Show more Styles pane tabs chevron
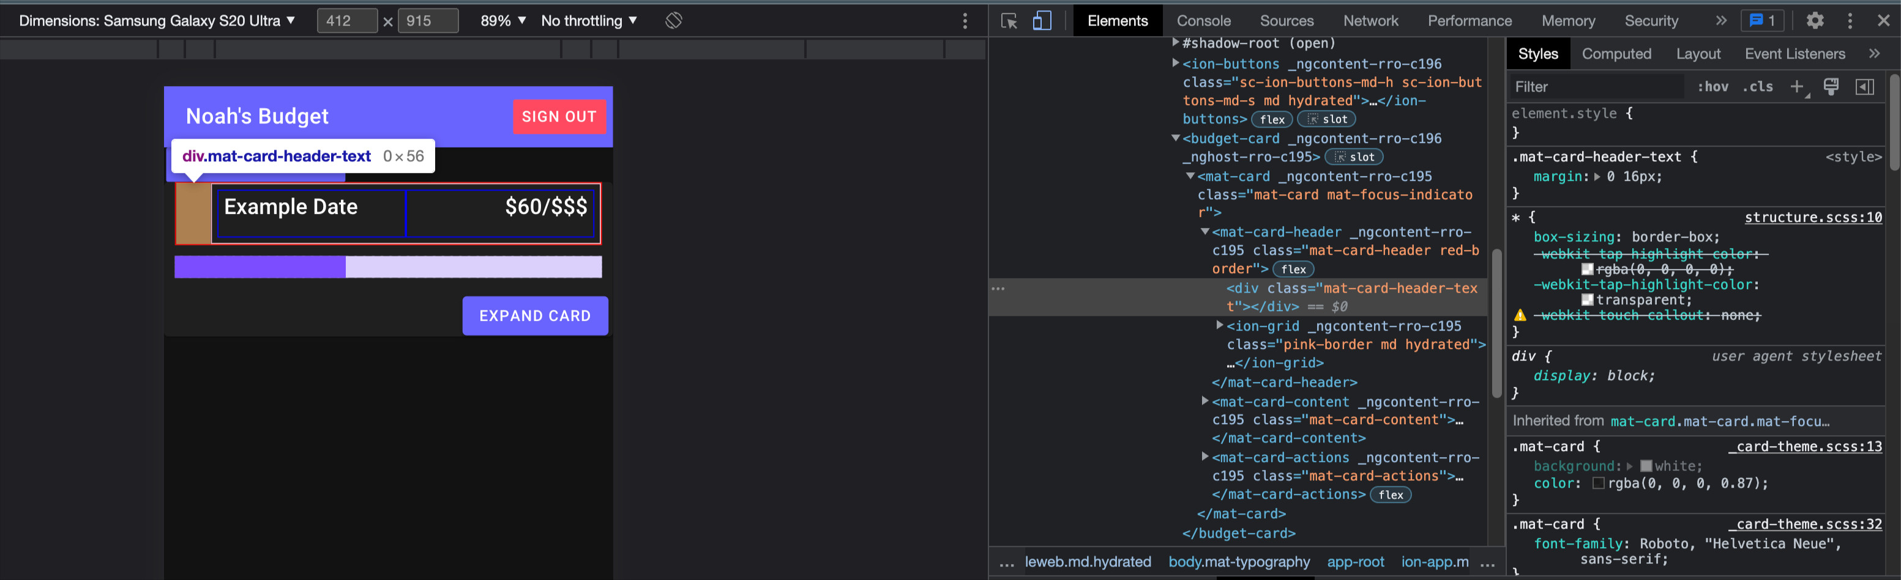The image size is (1901, 580). pos(1875,54)
